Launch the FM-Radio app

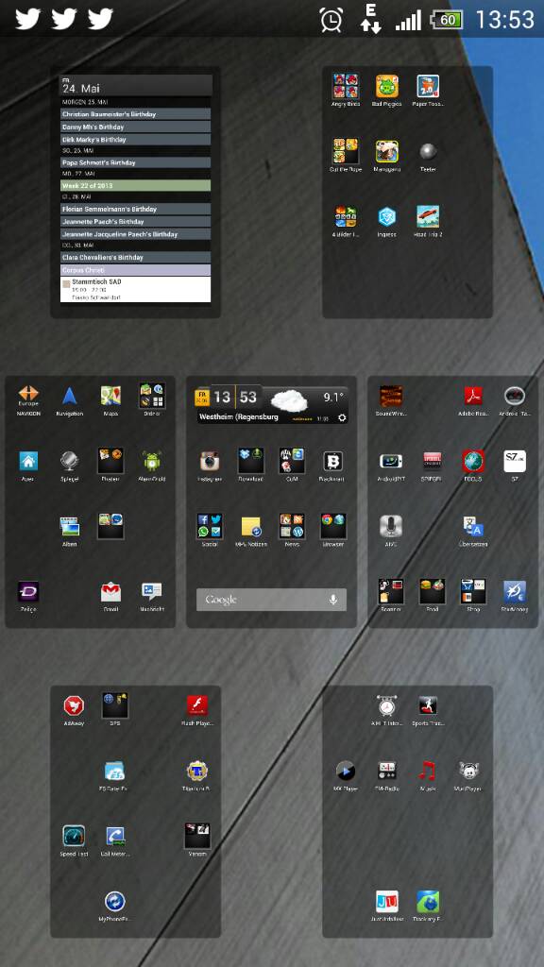pos(386,771)
